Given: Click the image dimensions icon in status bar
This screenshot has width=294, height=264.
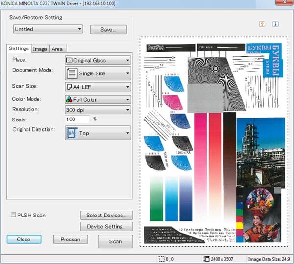Looking at the screenshot, I should [x=206, y=259].
